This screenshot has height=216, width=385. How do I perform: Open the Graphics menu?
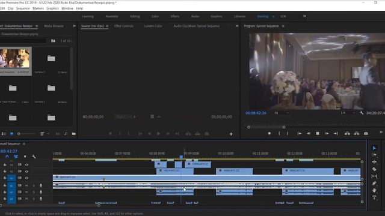pos(52,8)
